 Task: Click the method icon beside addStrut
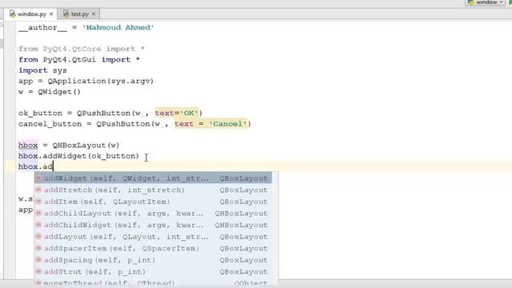38,271
